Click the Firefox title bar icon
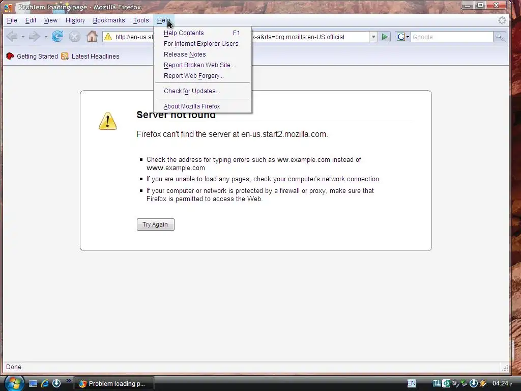 8,7
